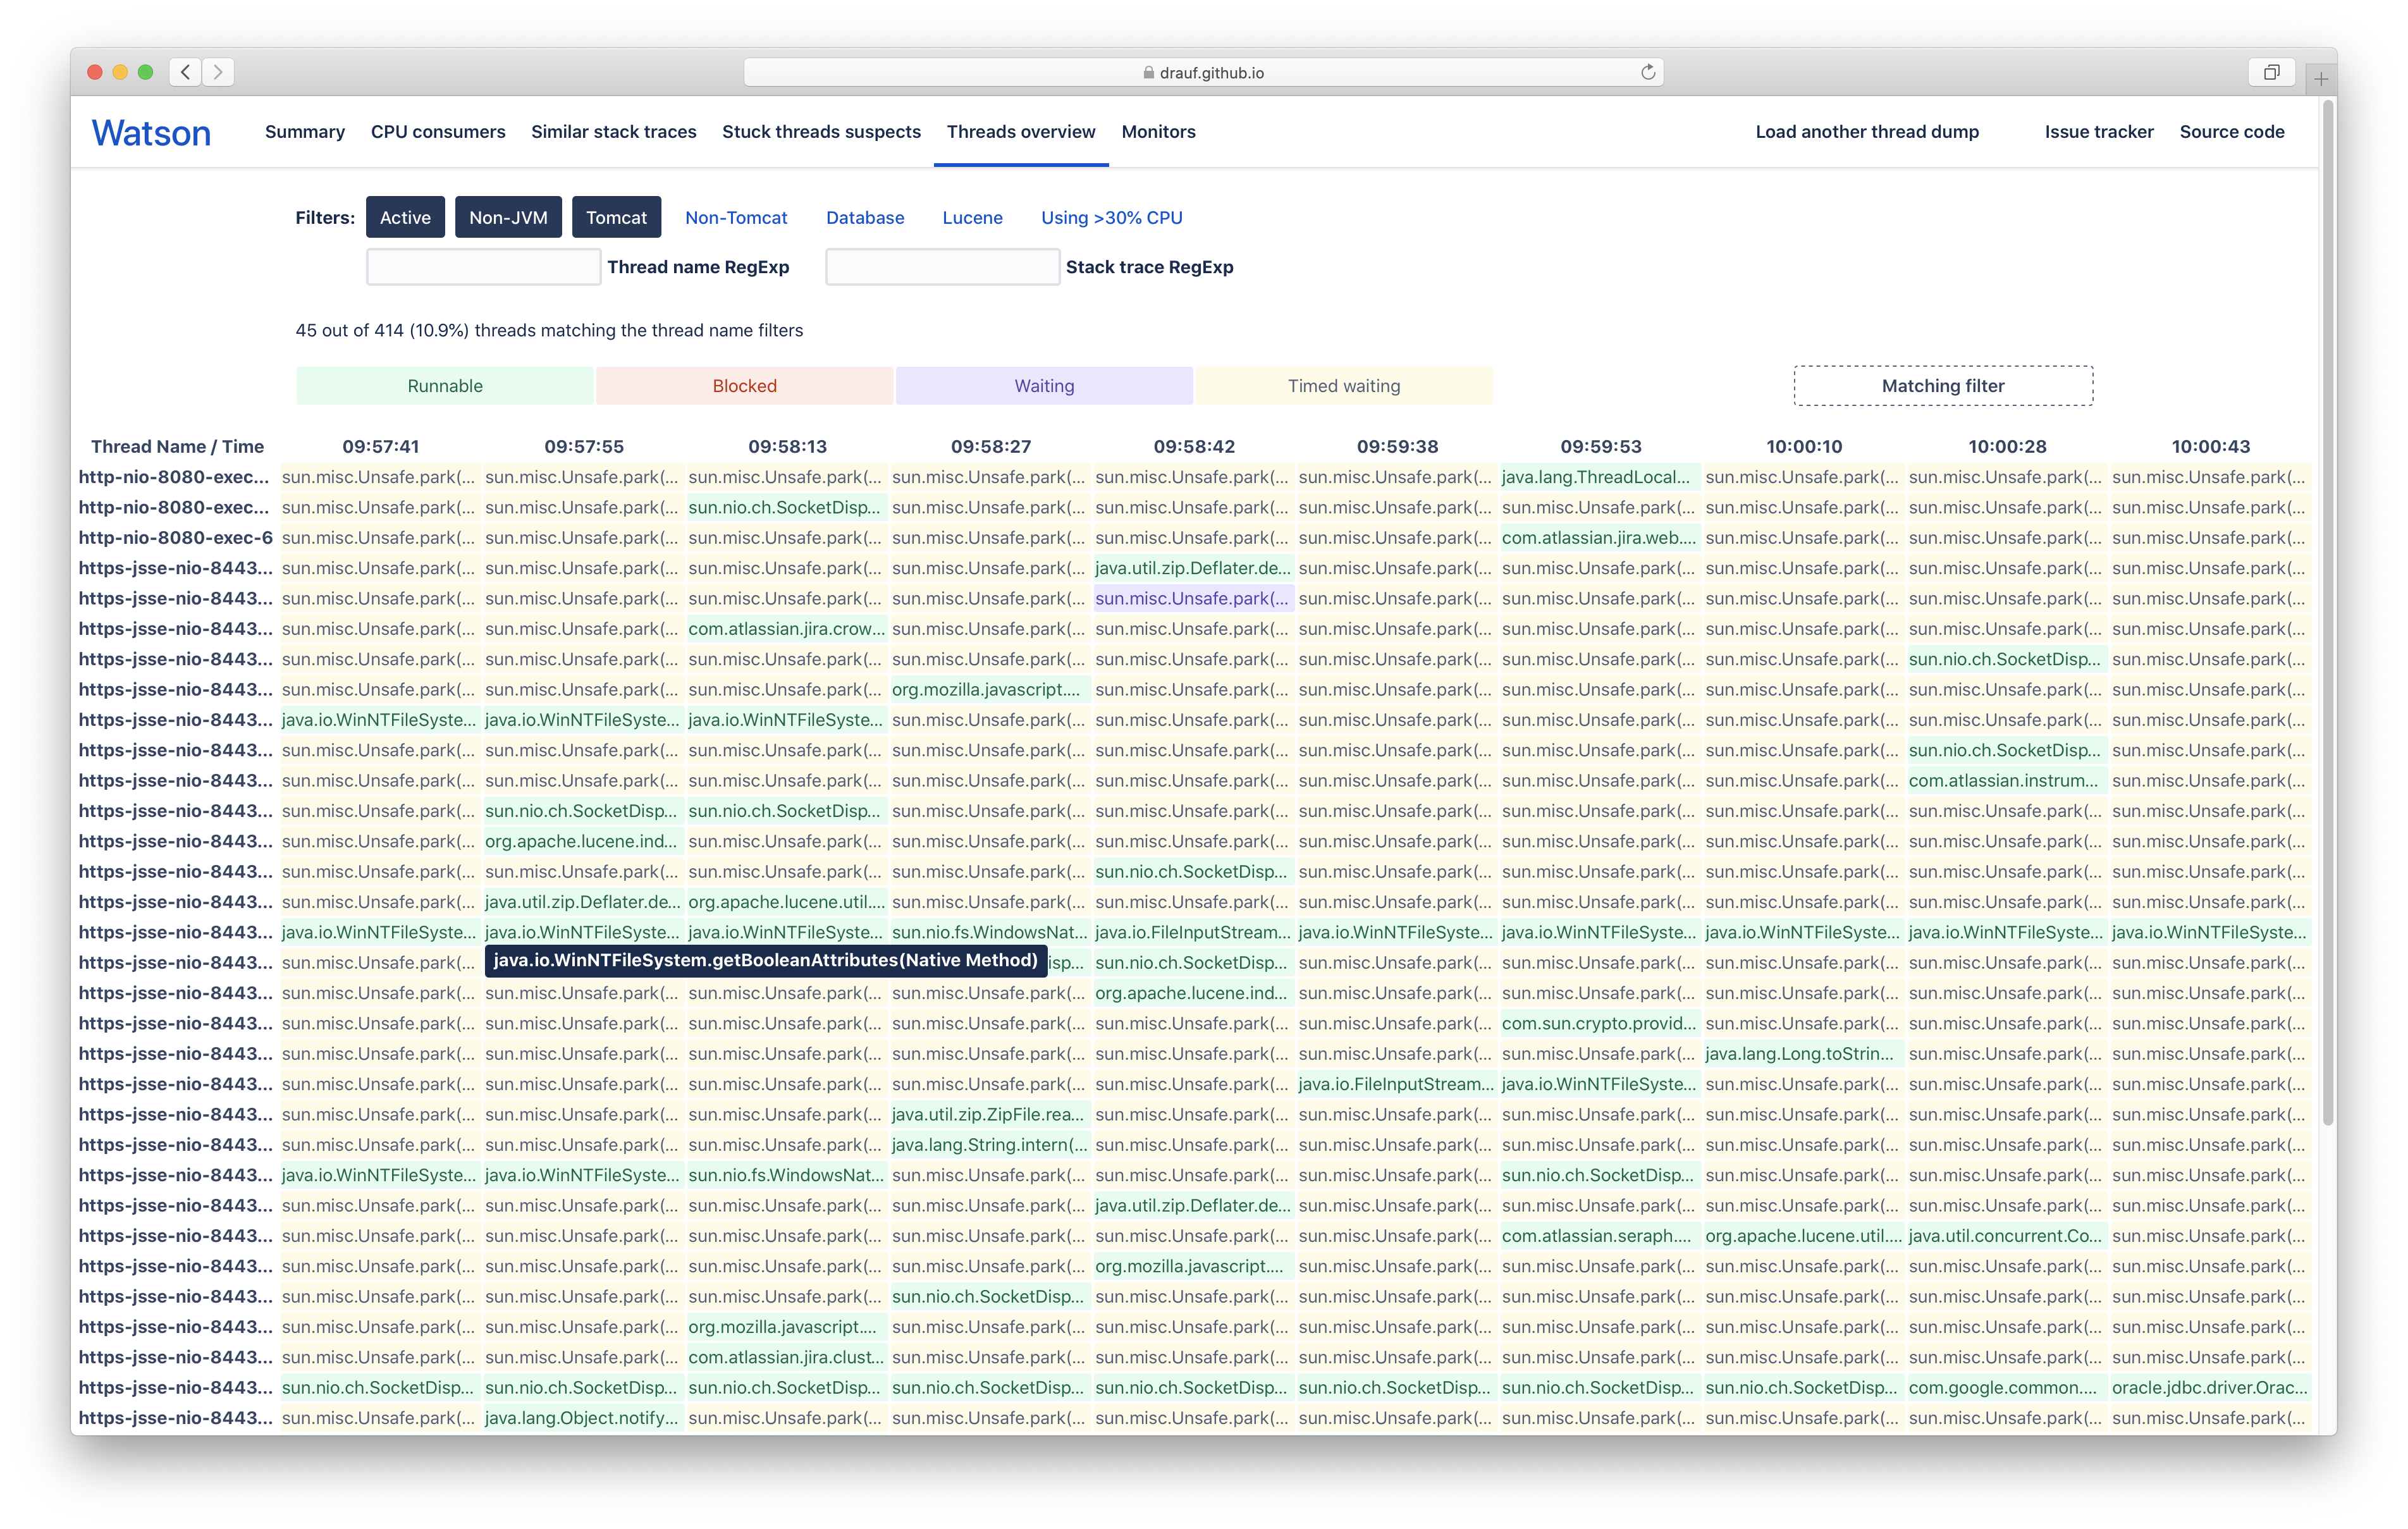Image resolution: width=2408 pixels, height=1529 pixels.
Task: Click the browser forward arrow icon
Action: (x=218, y=72)
